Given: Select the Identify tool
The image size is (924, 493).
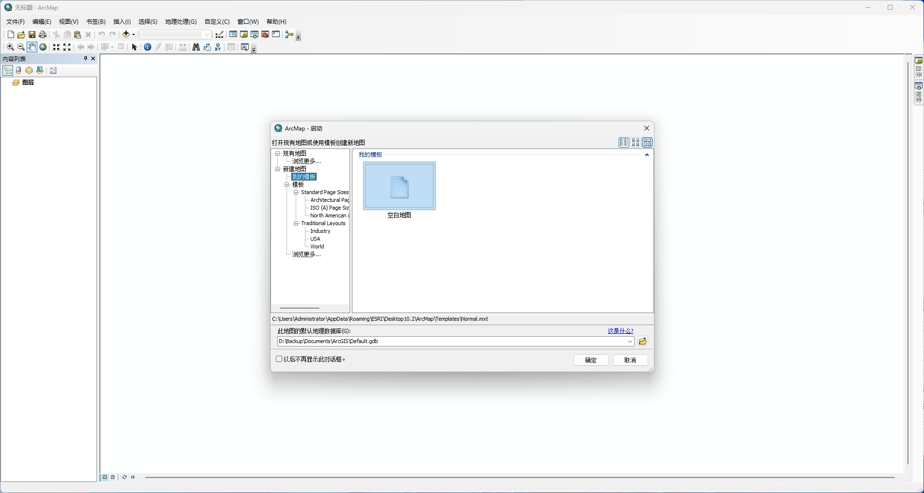Looking at the screenshot, I should [x=147, y=47].
